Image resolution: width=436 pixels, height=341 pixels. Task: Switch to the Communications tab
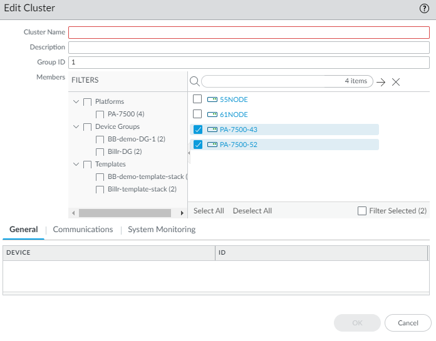pyautogui.click(x=83, y=230)
